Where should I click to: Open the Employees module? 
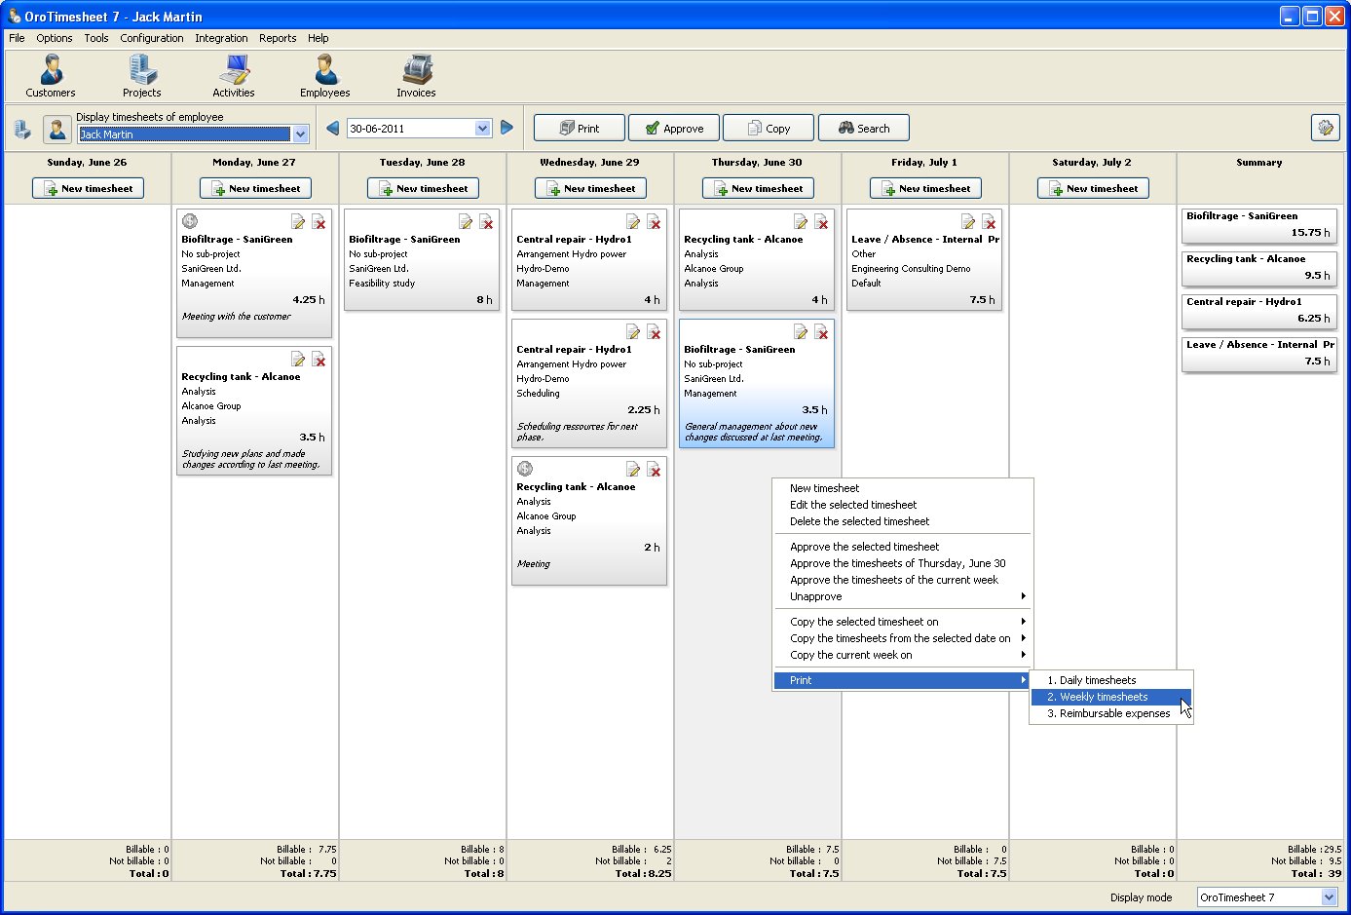(x=324, y=74)
